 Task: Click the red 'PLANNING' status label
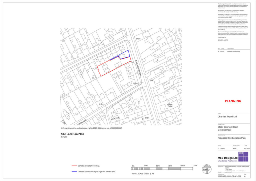[233, 101]
